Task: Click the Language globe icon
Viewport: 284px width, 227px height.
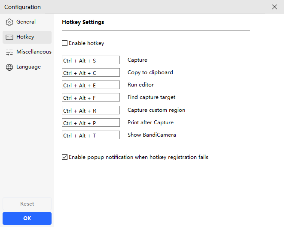Action: click(x=9, y=67)
